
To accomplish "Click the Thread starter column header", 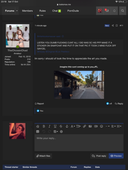I will coord(11,167).
